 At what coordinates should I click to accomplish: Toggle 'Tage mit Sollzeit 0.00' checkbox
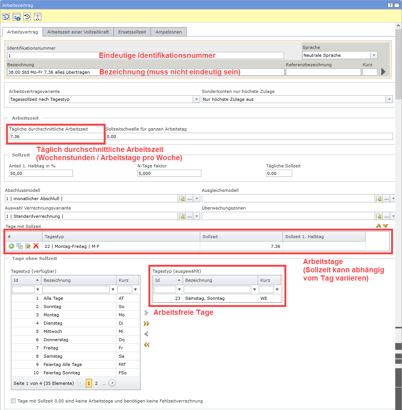click(14, 401)
